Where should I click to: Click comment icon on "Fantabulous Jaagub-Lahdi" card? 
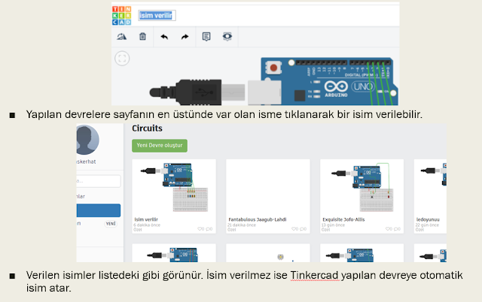coord(303,229)
